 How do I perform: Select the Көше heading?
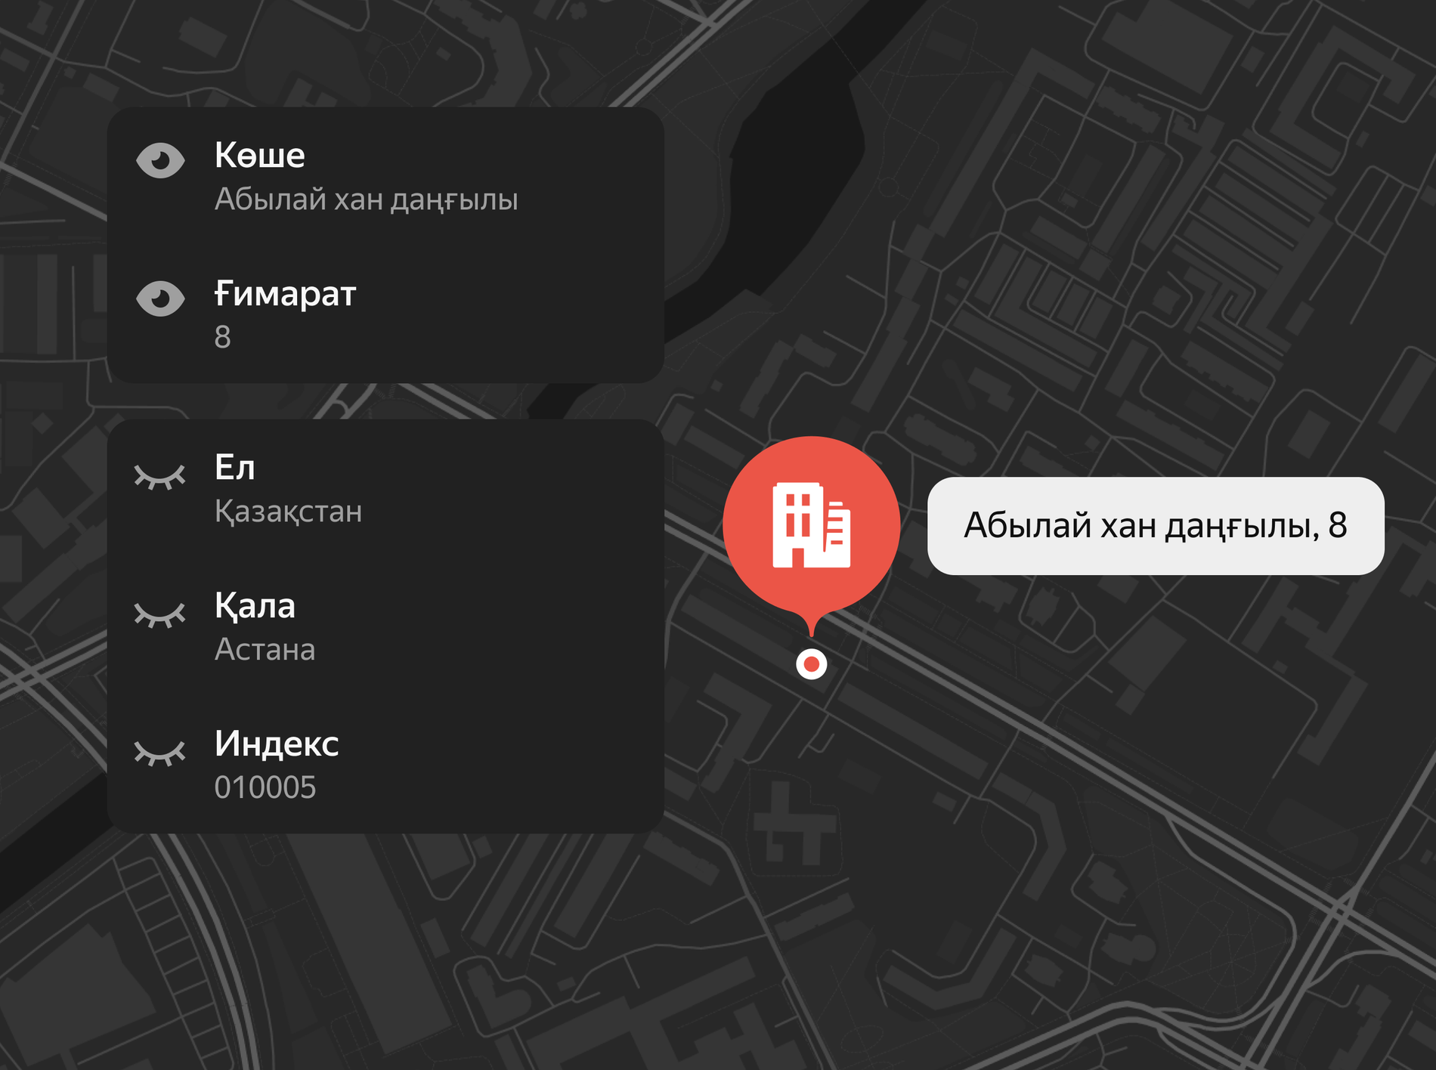(x=260, y=155)
